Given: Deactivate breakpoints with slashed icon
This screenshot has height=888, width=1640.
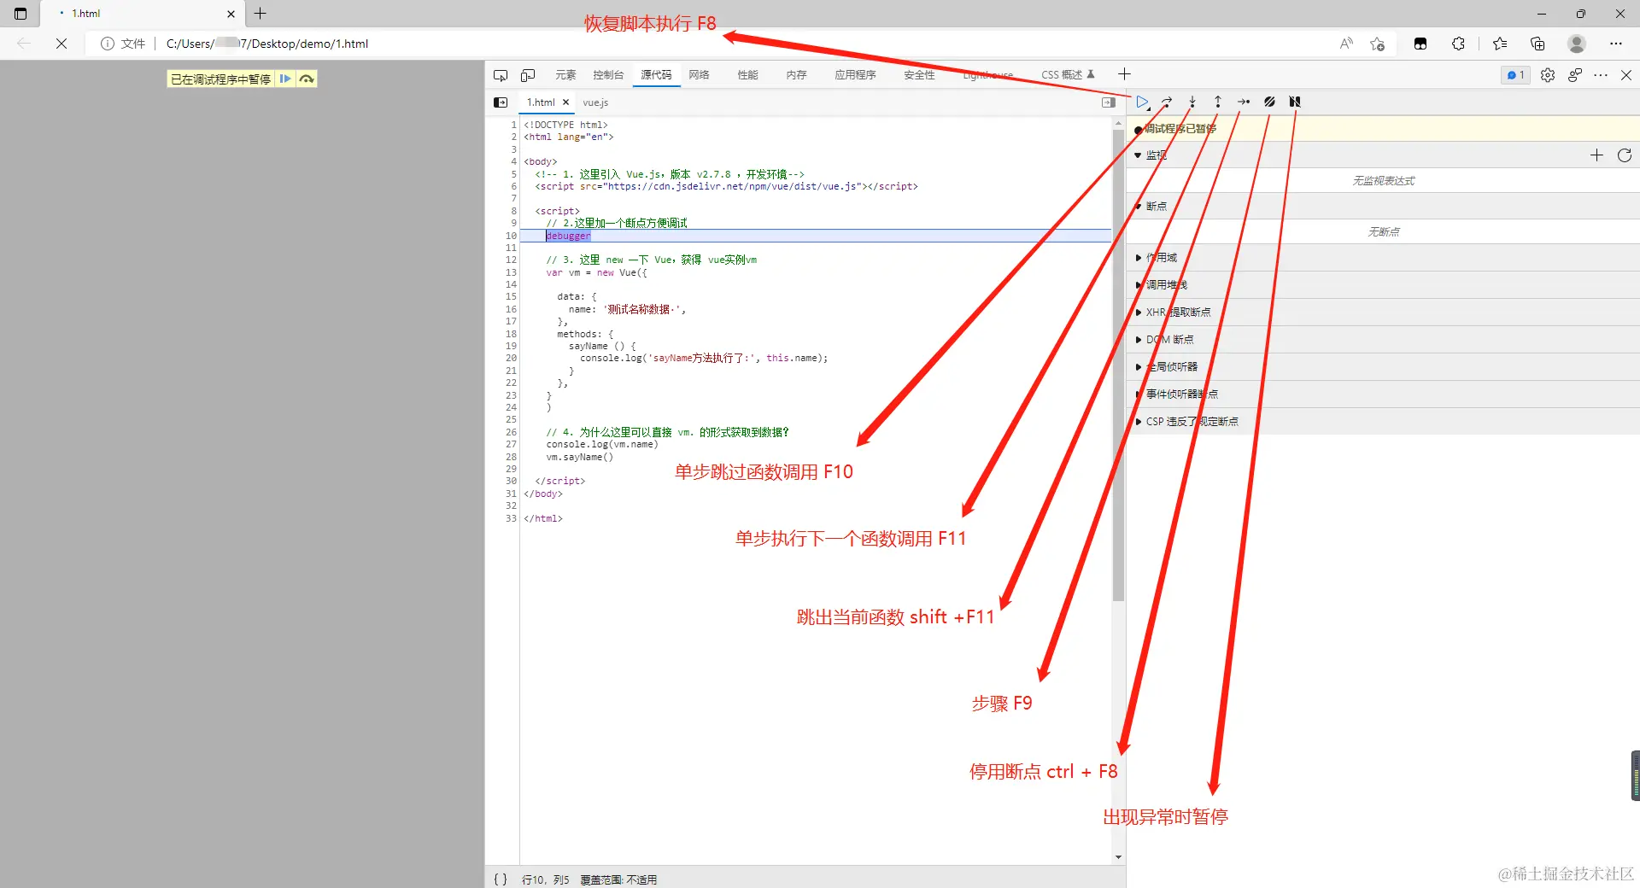Looking at the screenshot, I should (x=1269, y=102).
